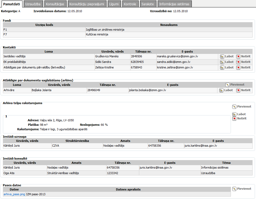Click delete icon for Zeltiņa Kristīne row
The height and width of the screenshot is (200, 256).
238,67
